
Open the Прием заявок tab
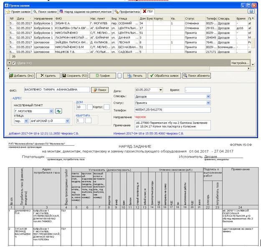(18, 12)
